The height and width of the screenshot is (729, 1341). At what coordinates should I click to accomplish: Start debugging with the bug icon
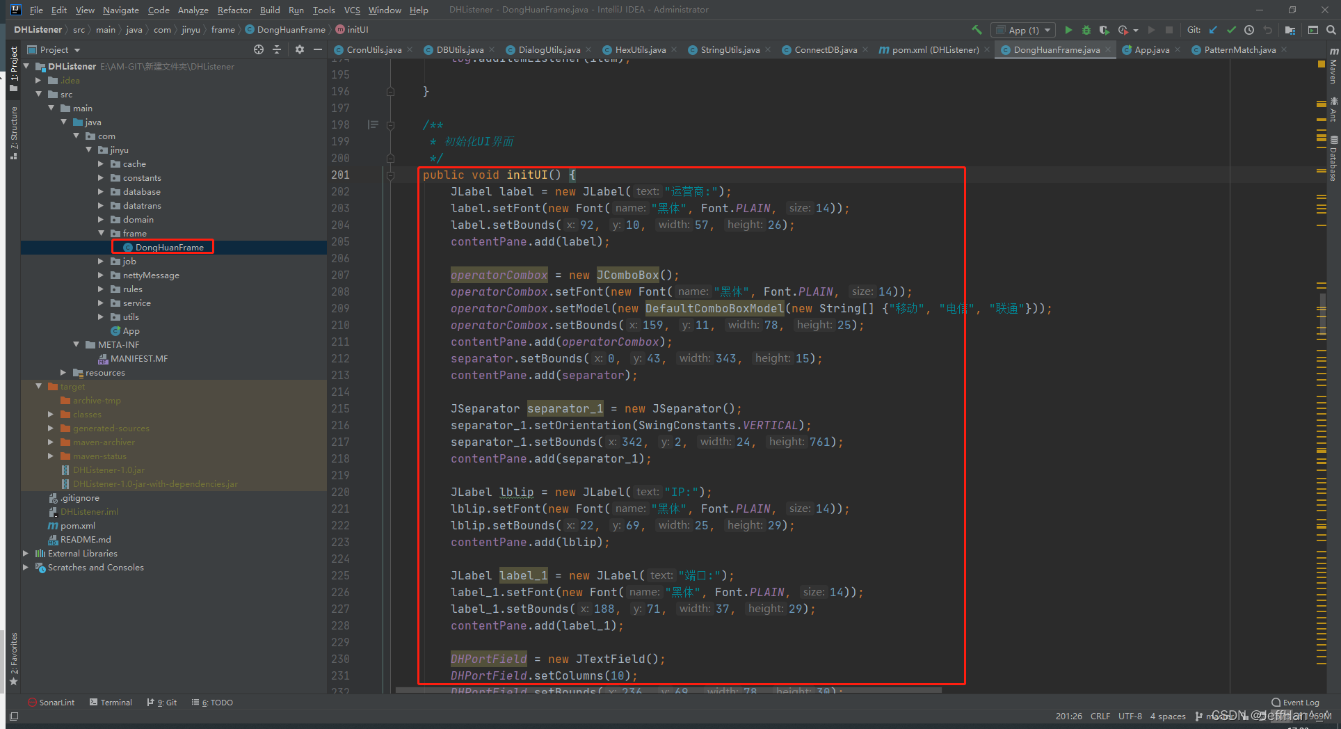[1086, 30]
